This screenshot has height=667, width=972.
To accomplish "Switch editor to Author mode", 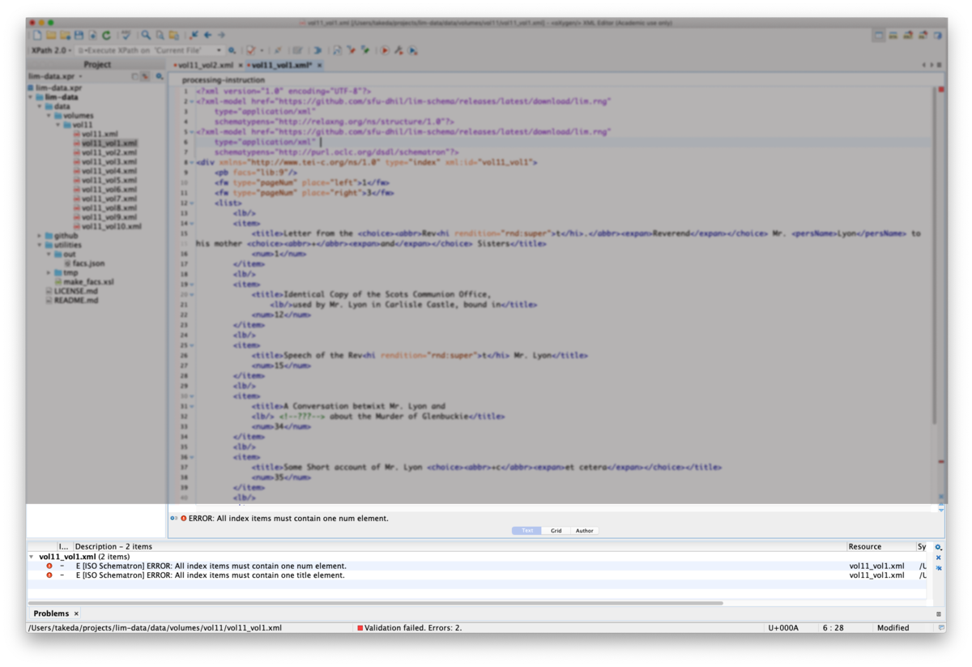I will (584, 531).
